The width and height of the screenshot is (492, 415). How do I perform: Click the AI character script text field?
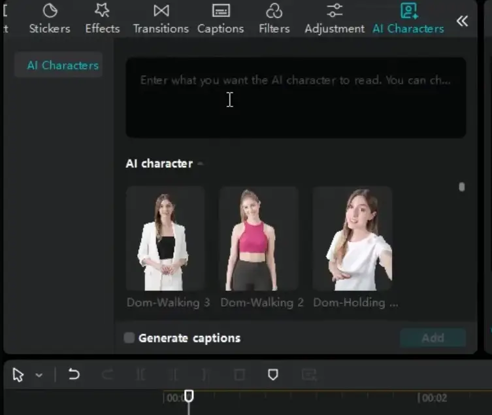pos(295,97)
